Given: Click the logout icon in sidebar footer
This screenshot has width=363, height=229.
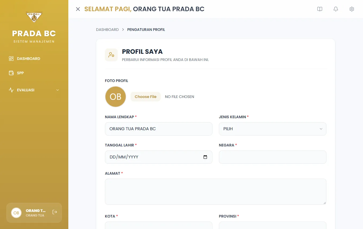Looking at the screenshot, I should click(x=55, y=212).
